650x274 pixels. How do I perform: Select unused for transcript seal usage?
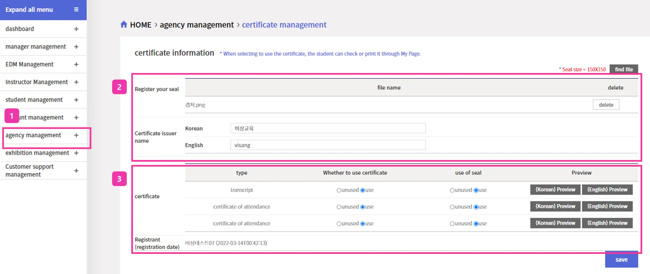click(x=452, y=190)
